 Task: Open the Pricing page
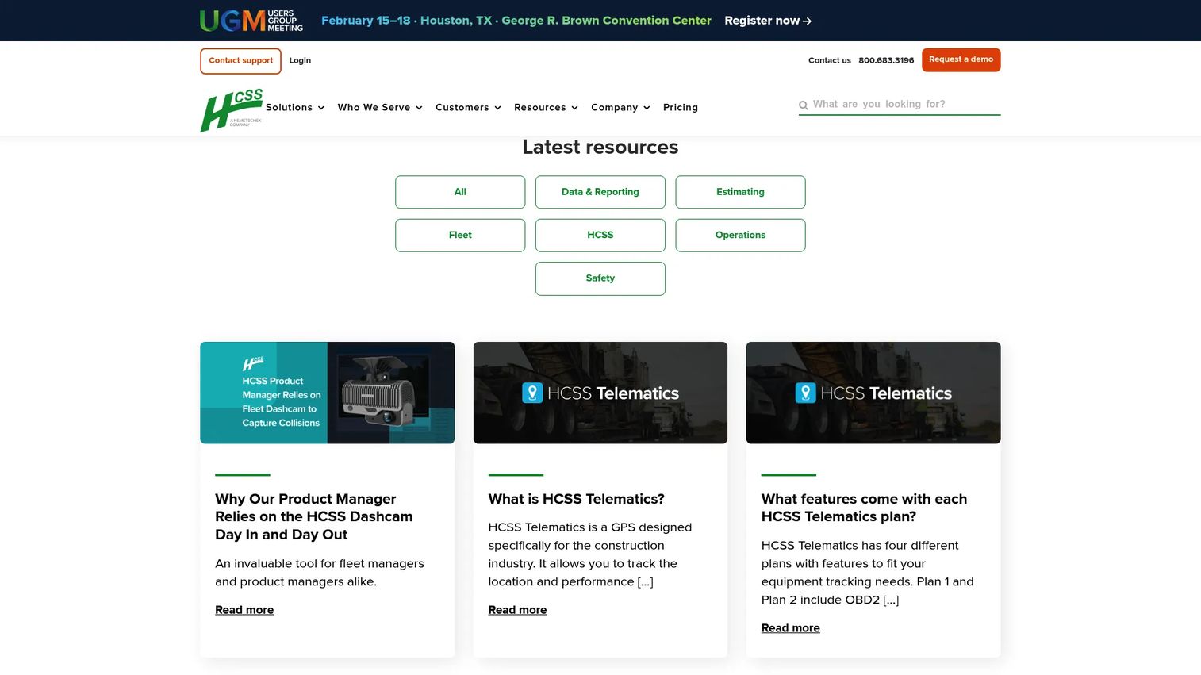point(681,108)
